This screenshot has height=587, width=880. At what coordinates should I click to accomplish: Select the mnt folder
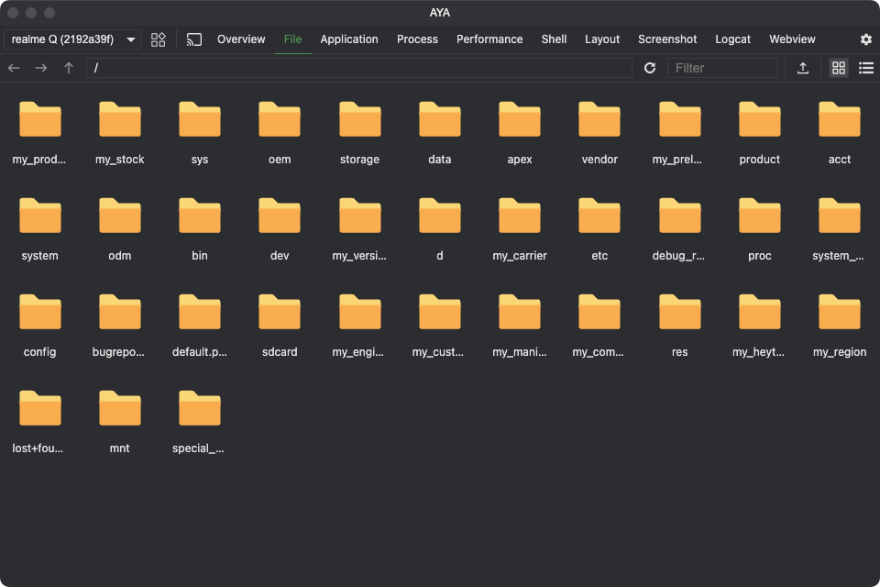(119, 422)
